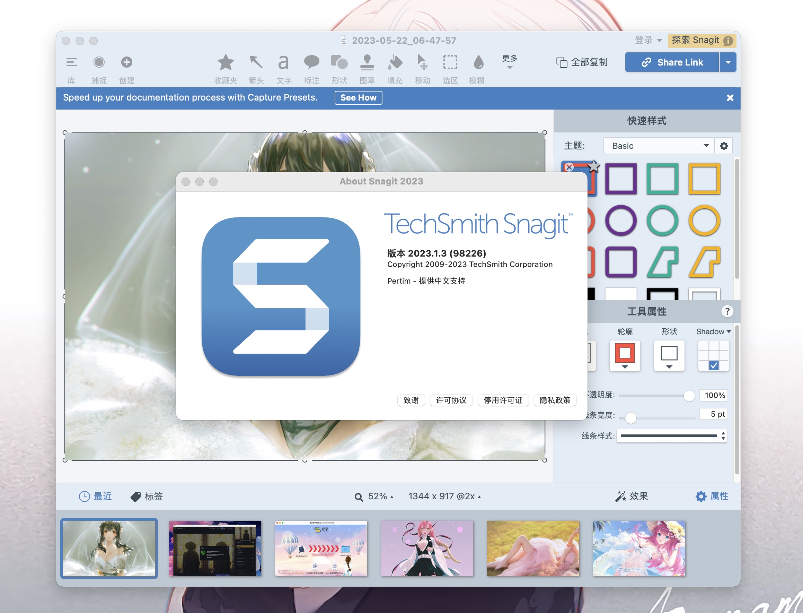Switch to the Recent tab

click(x=96, y=496)
